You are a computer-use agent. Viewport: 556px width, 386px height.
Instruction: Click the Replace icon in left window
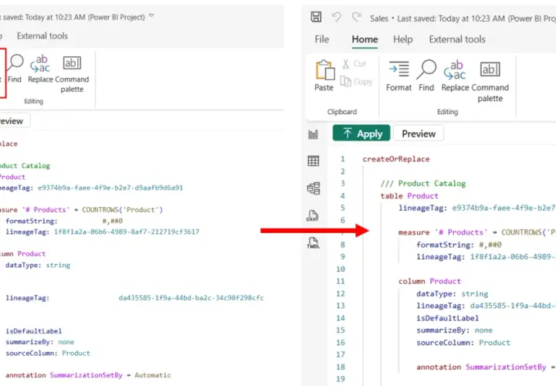coord(40,69)
